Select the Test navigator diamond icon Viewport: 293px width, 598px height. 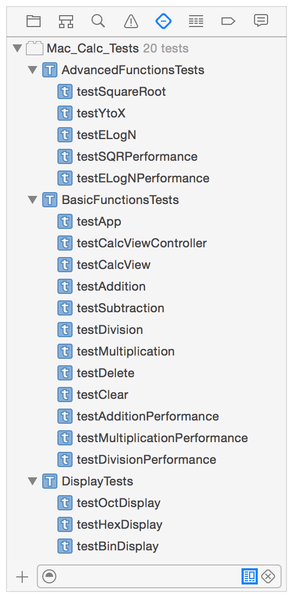coord(164,21)
